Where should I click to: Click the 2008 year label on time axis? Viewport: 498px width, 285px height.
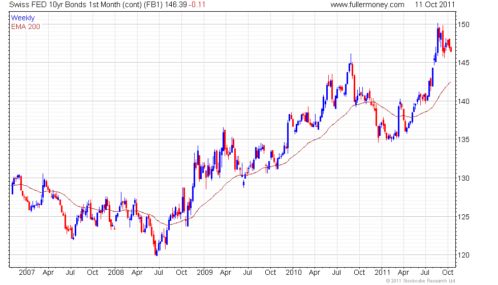click(x=115, y=272)
